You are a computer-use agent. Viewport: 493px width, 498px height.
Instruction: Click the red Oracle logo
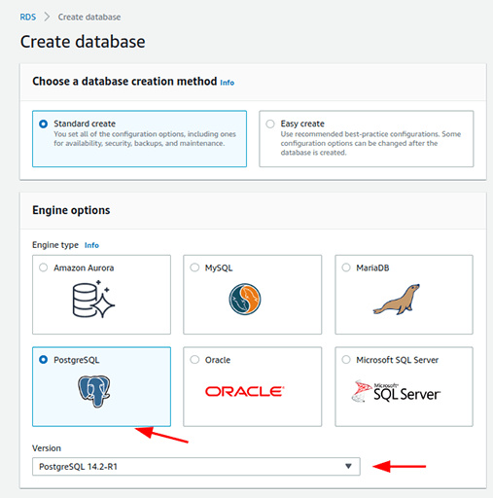tap(245, 391)
